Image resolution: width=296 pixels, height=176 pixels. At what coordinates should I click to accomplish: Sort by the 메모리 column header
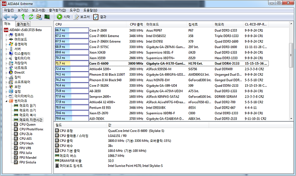click(x=228, y=24)
